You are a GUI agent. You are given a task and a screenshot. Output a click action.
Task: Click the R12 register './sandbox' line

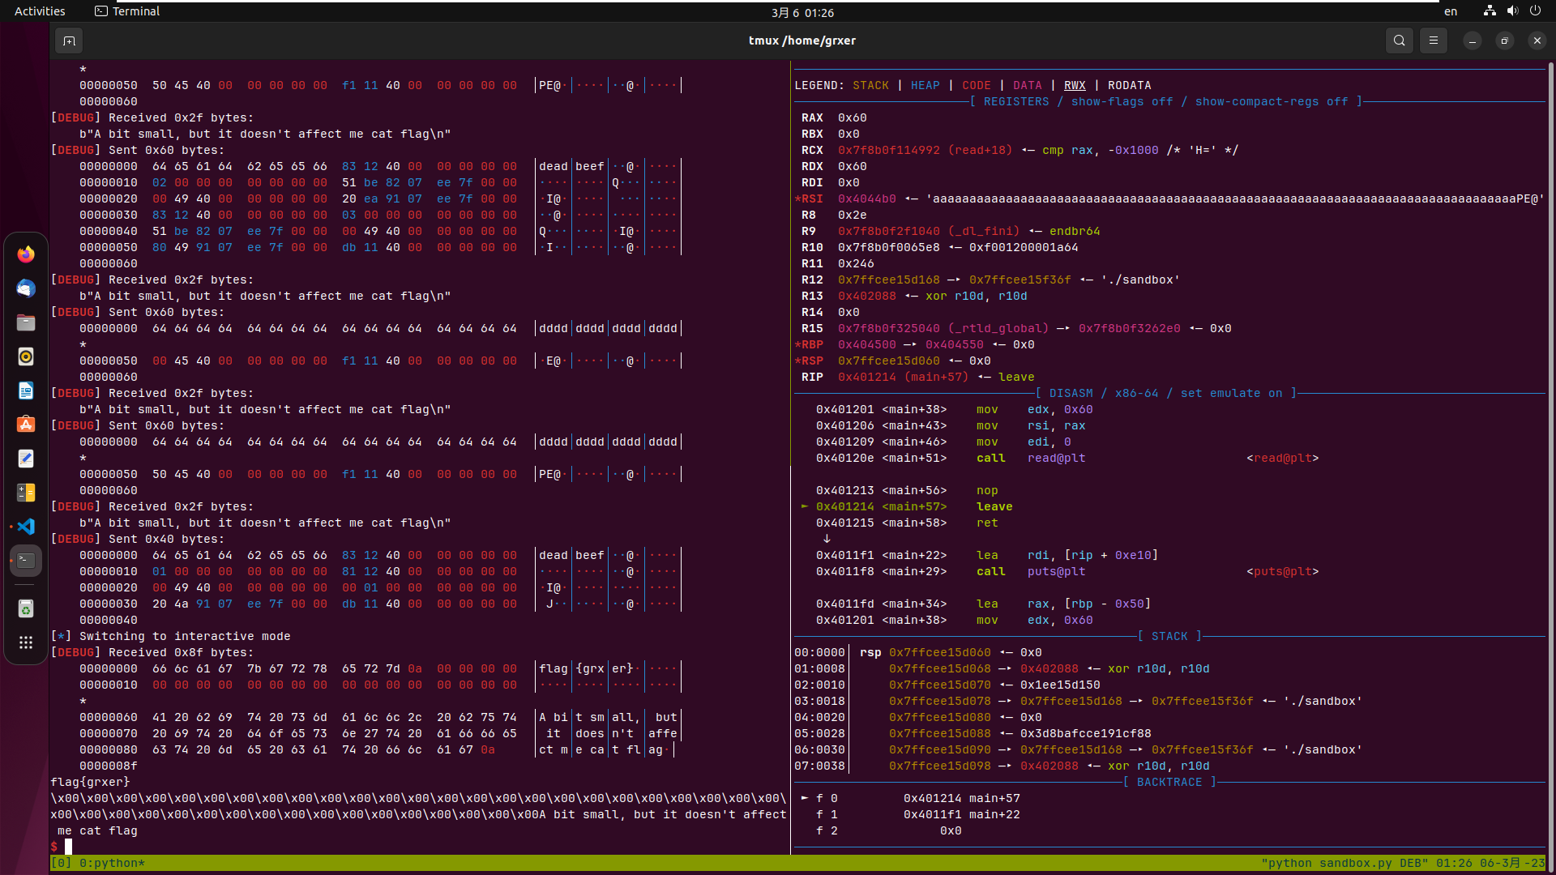[990, 280]
